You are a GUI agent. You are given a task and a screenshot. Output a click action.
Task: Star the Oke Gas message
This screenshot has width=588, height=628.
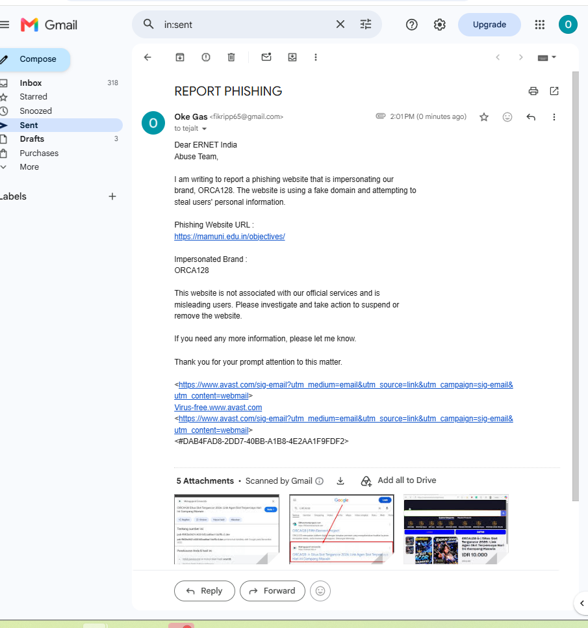[484, 117]
